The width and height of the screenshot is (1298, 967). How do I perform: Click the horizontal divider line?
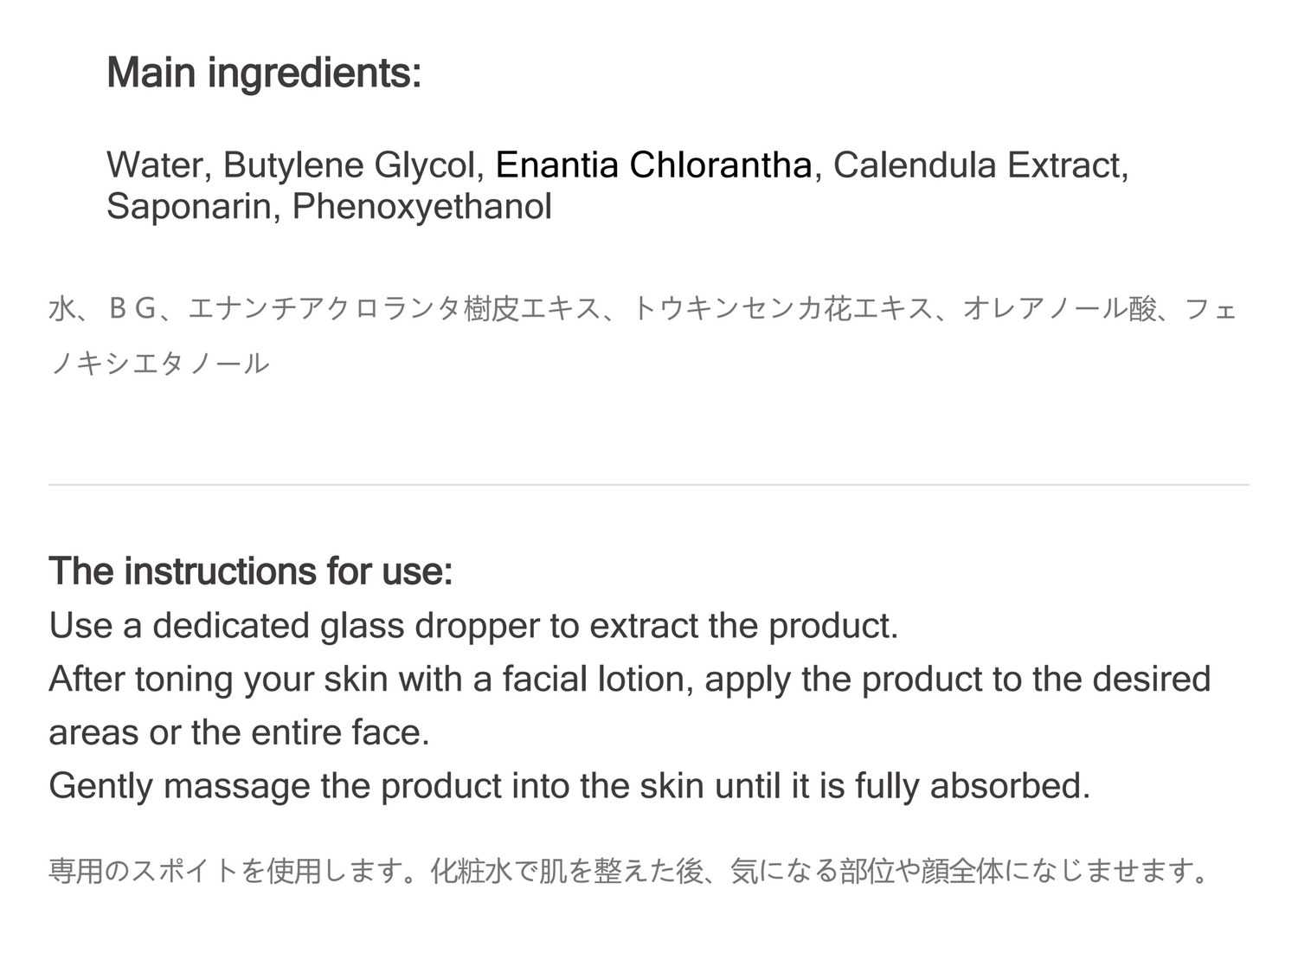pyautogui.click(x=649, y=485)
